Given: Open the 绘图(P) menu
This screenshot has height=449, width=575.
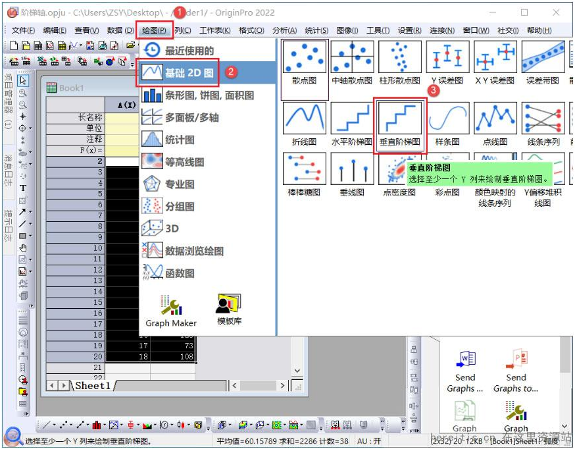Looking at the screenshot, I should [x=154, y=30].
